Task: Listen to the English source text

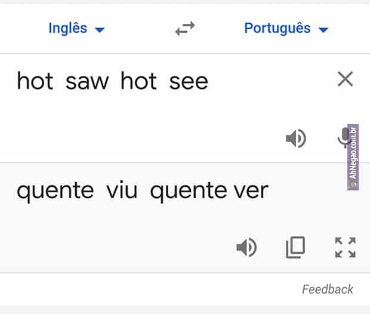Action: coord(295,138)
